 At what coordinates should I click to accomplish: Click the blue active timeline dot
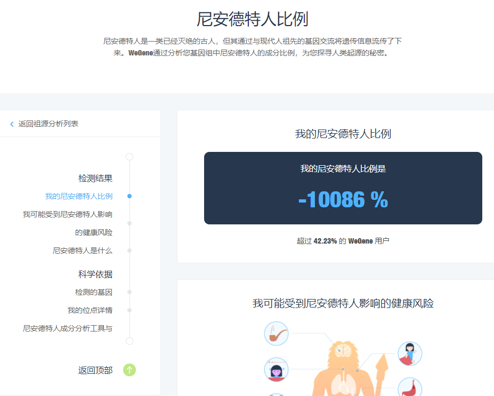[x=129, y=196]
